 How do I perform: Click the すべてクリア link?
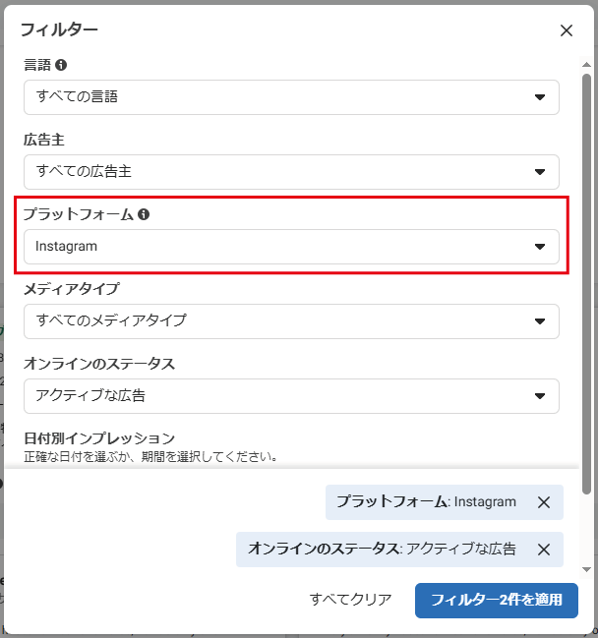[x=350, y=600]
